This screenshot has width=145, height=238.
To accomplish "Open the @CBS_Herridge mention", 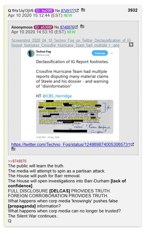I will (x=57, y=96).
